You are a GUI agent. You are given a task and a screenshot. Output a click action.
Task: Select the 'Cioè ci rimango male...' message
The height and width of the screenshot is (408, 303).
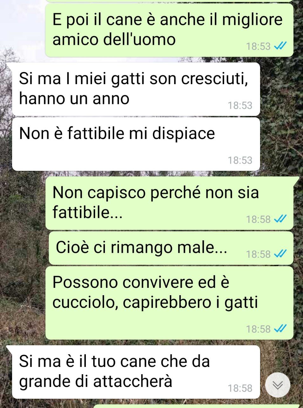coord(171,248)
